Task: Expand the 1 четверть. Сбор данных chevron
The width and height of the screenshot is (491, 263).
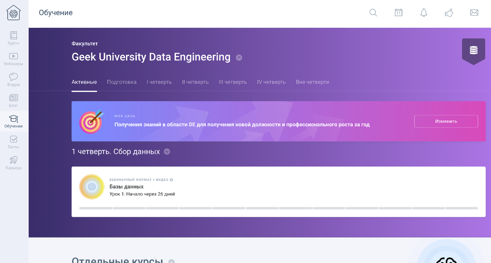Action: pyautogui.click(x=167, y=152)
